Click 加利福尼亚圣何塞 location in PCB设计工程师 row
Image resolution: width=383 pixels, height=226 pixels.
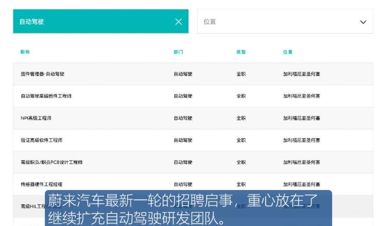(302, 162)
